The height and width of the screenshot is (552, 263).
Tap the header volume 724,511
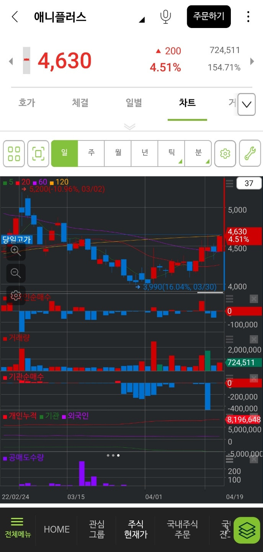point(225,50)
